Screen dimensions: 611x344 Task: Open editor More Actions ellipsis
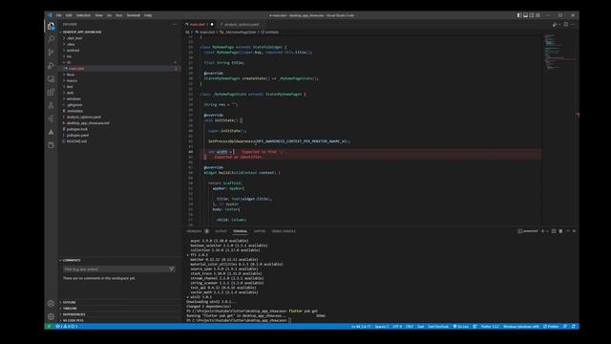pos(573,24)
